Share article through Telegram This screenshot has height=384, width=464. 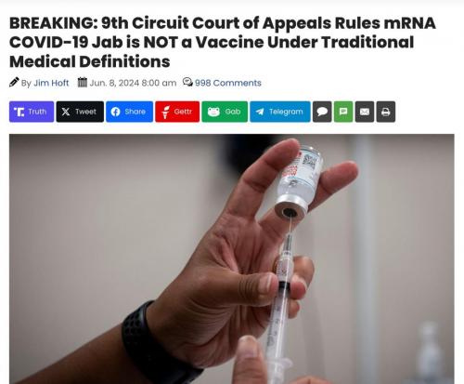280,112
